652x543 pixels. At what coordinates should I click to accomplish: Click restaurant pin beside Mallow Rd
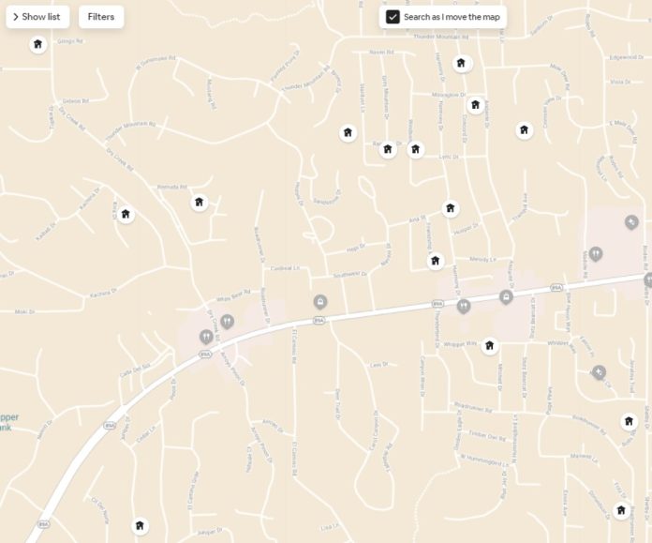(x=596, y=253)
